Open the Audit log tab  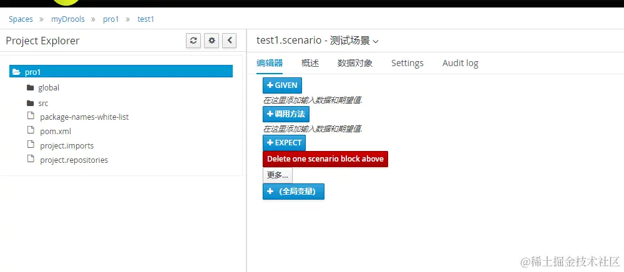click(x=460, y=63)
